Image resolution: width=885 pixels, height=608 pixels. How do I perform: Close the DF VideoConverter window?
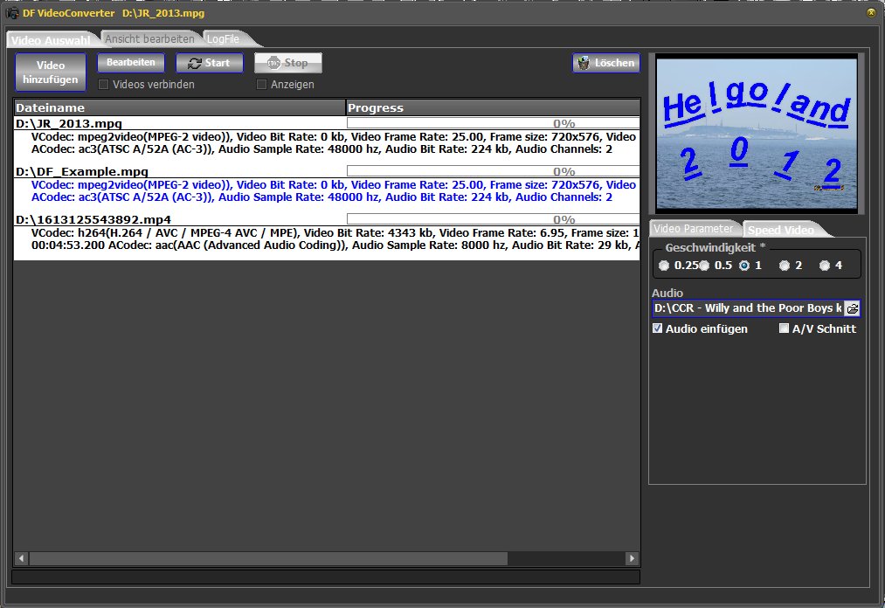click(871, 12)
